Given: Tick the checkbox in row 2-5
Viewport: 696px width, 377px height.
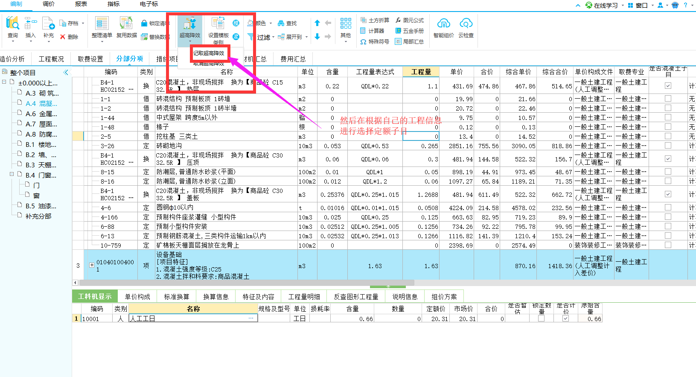Looking at the screenshot, I should [x=668, y=136].
